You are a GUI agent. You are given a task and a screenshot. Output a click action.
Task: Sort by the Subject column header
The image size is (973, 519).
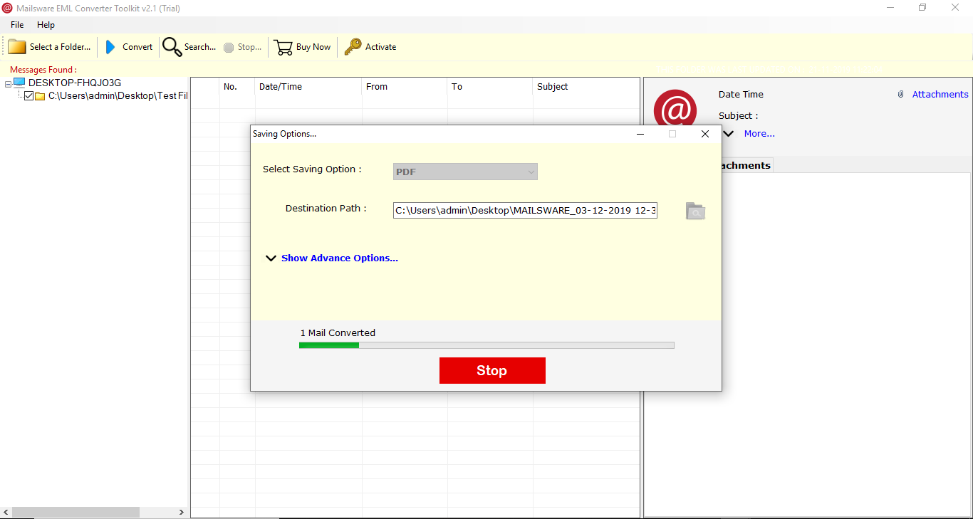(586, 87)
